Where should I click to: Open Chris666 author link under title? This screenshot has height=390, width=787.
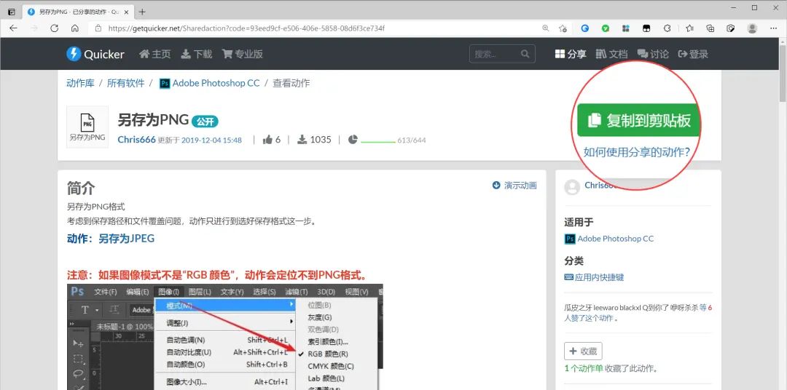coord(136,140)
